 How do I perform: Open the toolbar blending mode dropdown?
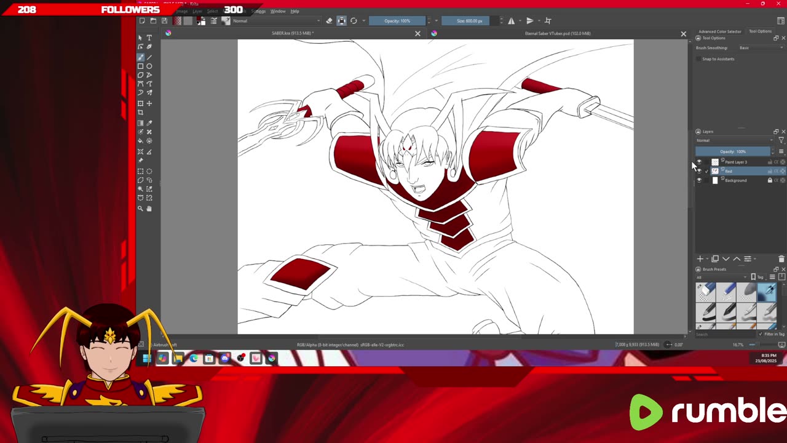[x=276, y=21]
